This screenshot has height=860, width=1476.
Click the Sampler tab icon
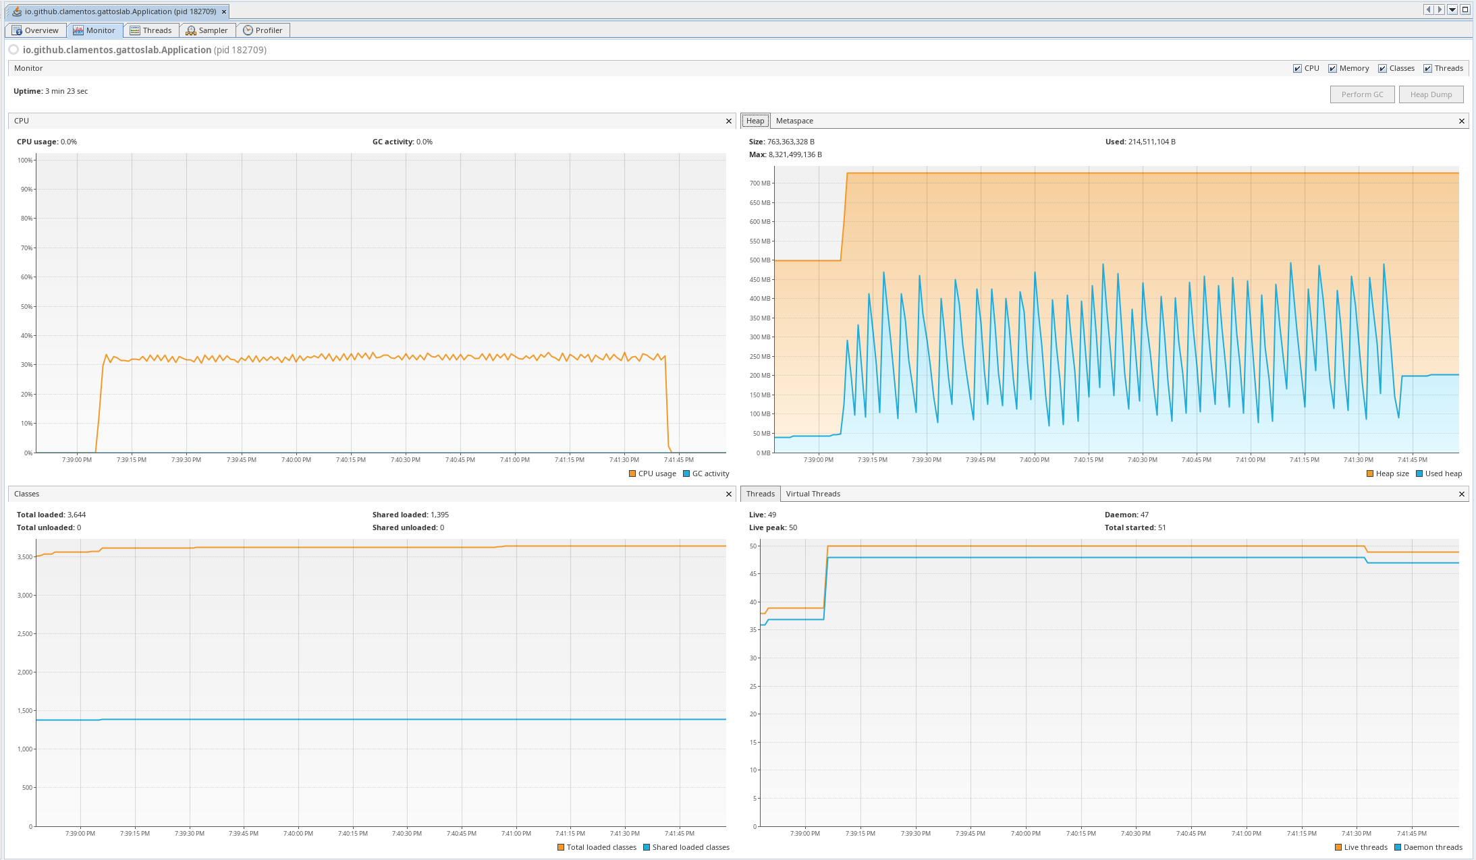click(x=191, y=30)
